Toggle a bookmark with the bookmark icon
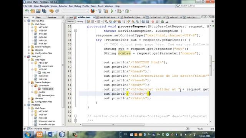The image size is (246, 138). point(138,21)
